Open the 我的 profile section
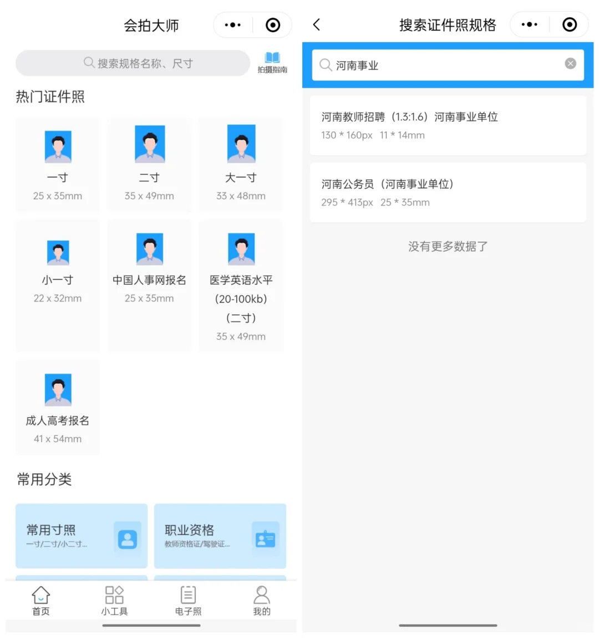Image resolution: width=599 pixels, height=638 pixels. 262,599
